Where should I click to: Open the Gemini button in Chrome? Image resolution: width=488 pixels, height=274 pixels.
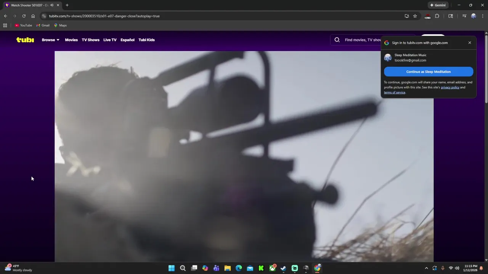click(x=438, y=5)
